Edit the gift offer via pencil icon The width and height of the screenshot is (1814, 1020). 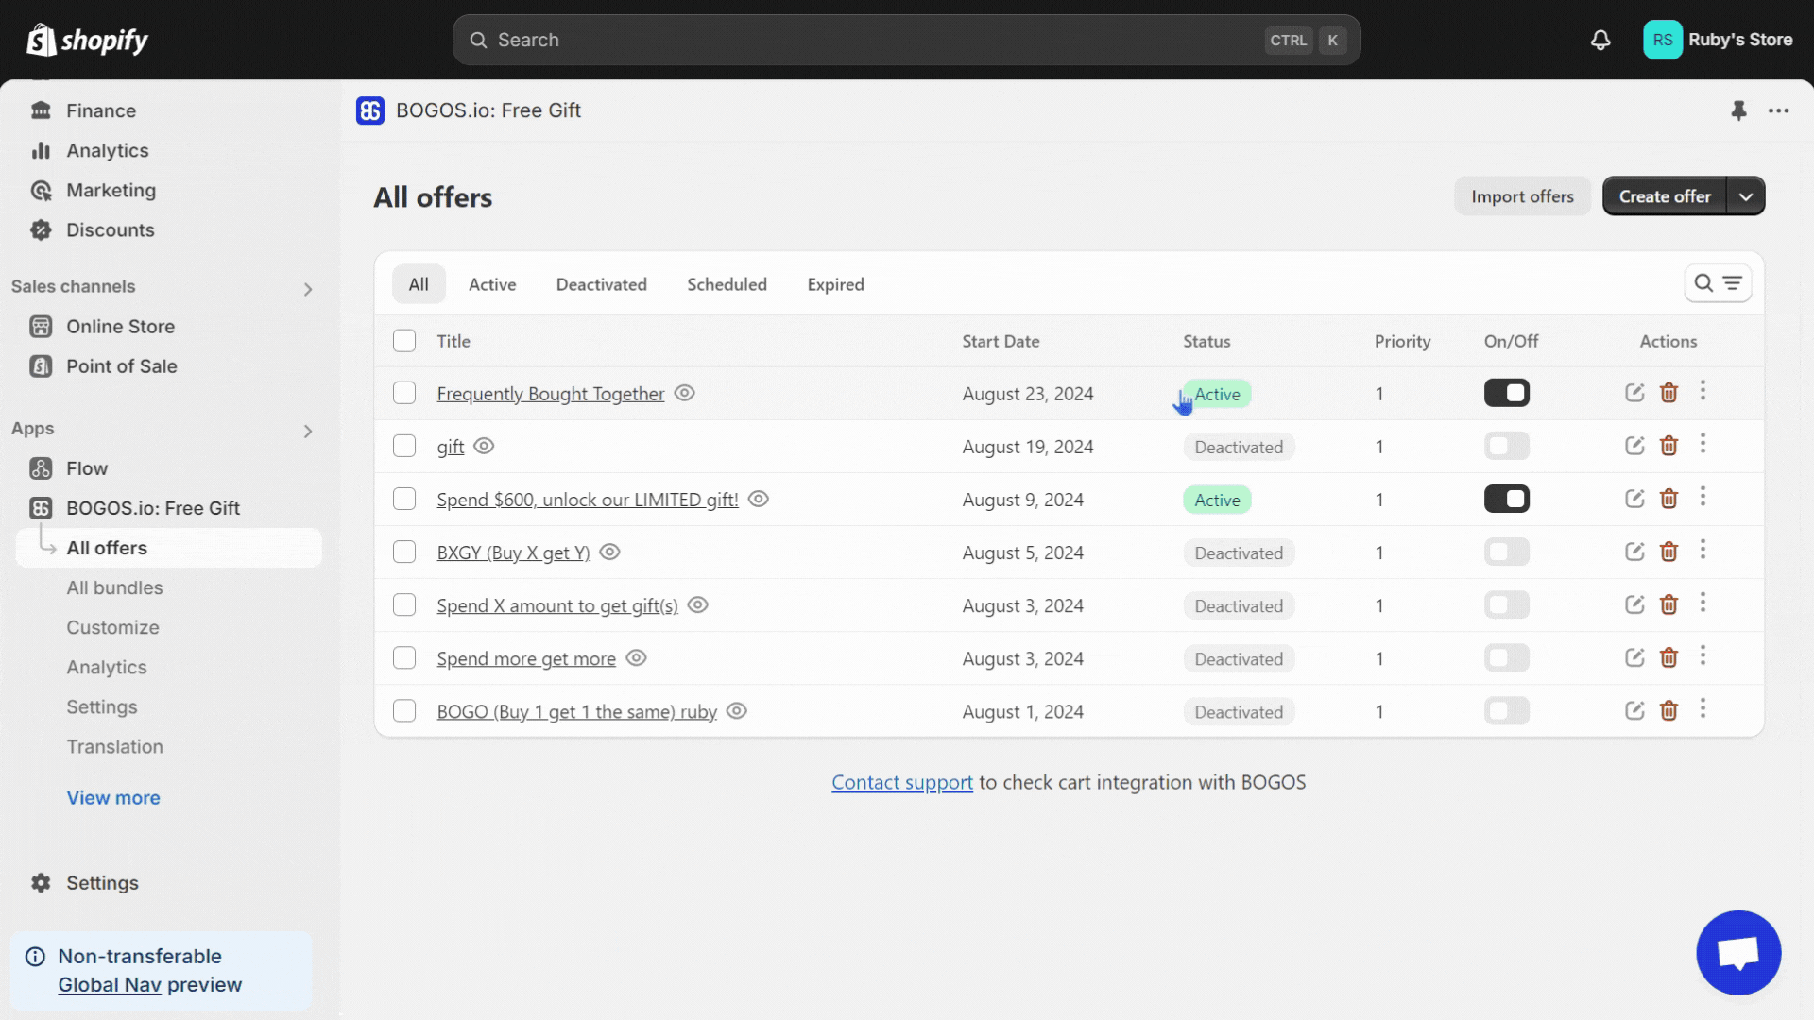point(1634,446)
